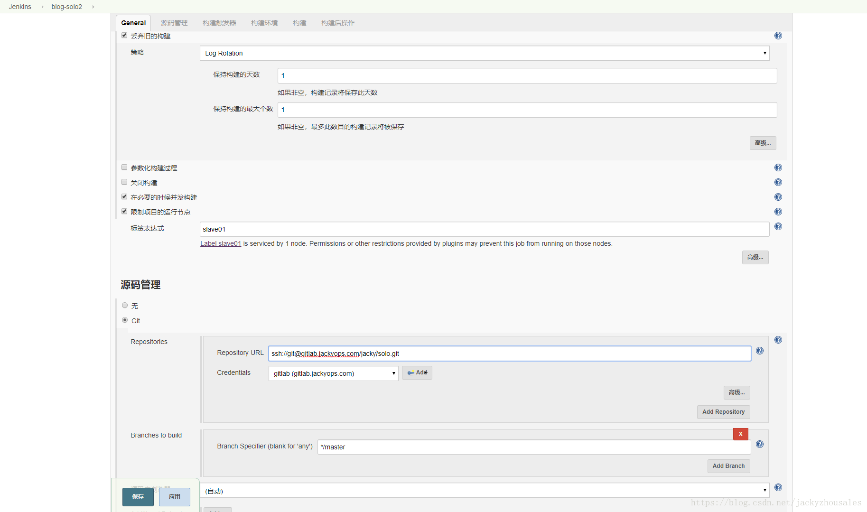This screenshot has height=512, width=867.
Task: Click the 保存 save button
Action: coord(138,497)
